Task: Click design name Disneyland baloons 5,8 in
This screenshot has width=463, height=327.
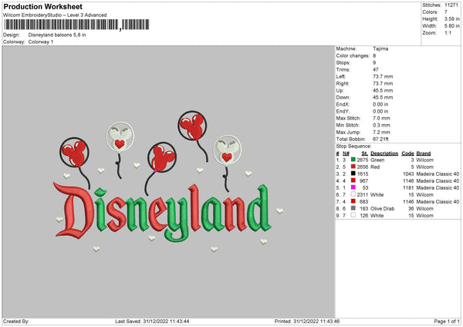Action: click(x=57, y=35)
